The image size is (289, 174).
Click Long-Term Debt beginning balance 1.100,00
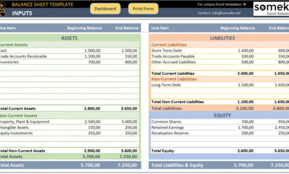pyautogui.click(x=246, y=85)
